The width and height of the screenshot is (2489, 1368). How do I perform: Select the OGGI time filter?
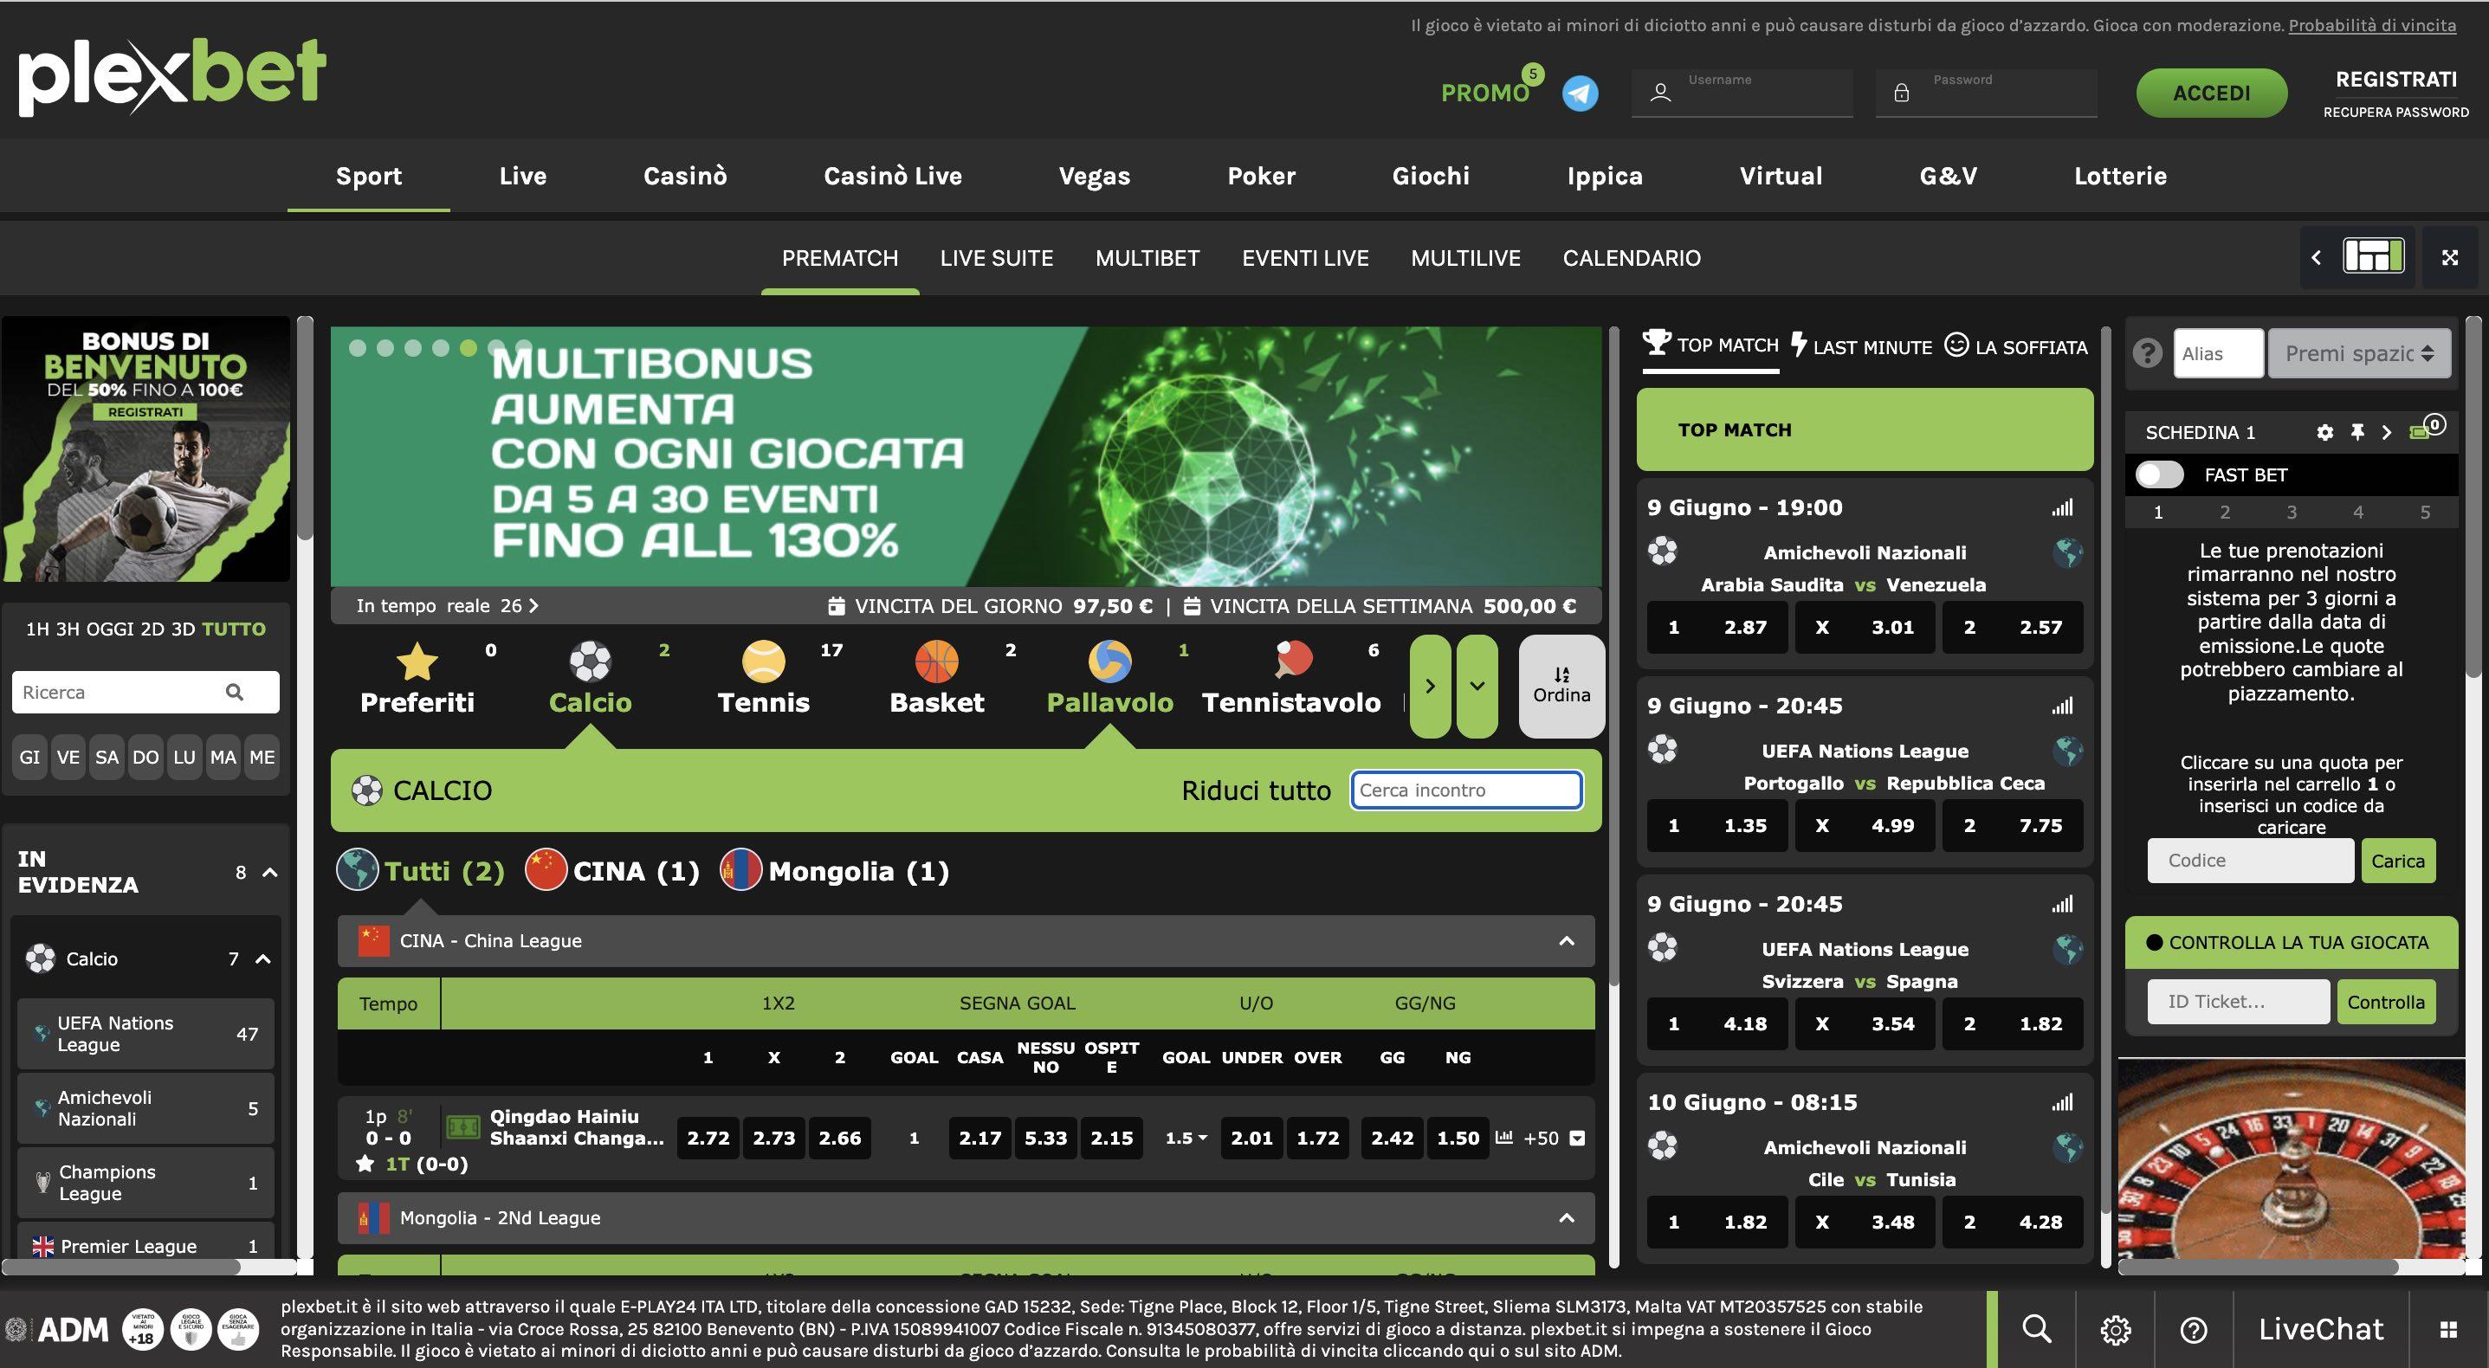110,628
